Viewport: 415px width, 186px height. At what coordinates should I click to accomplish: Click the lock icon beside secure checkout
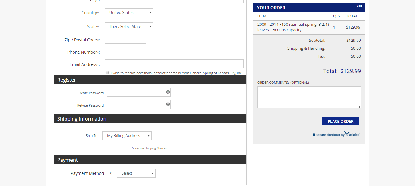tap(314, 135)
